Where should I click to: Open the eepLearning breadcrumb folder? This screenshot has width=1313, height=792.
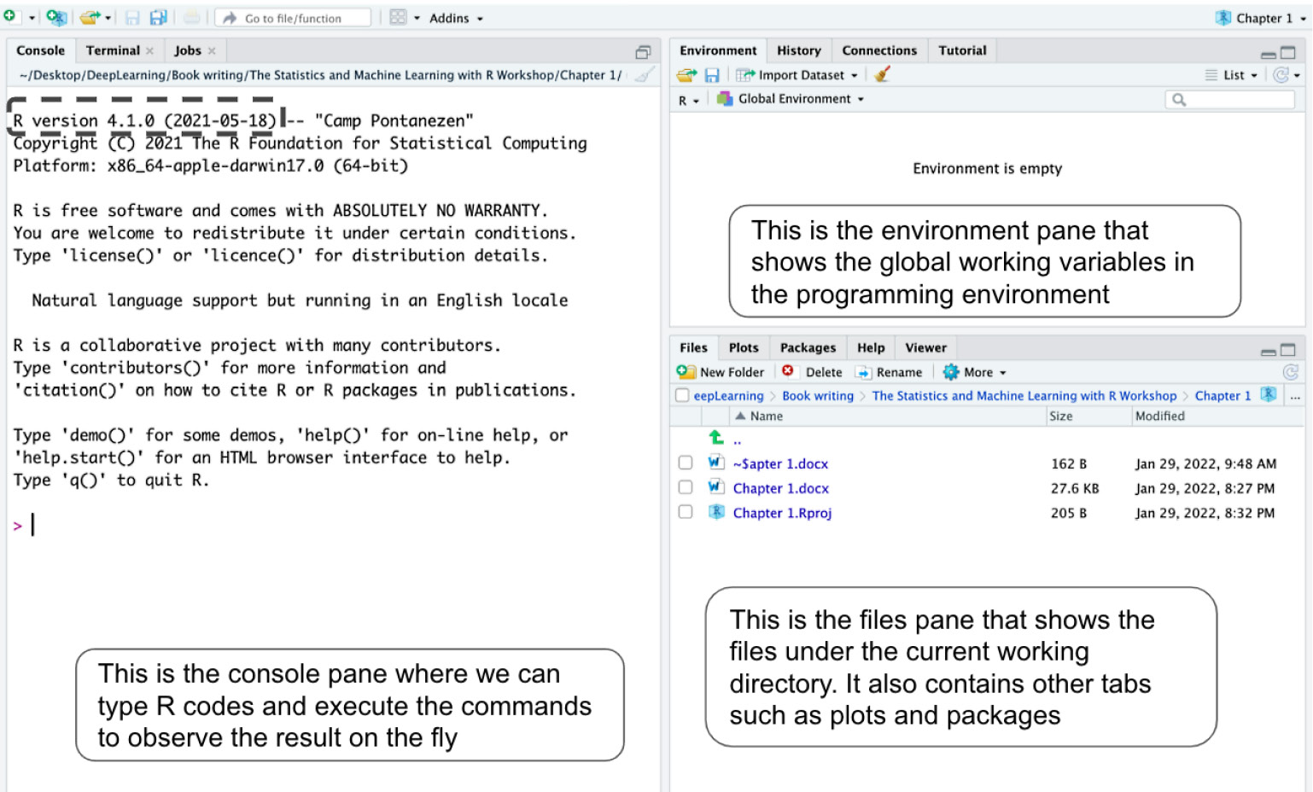point(728,396)
